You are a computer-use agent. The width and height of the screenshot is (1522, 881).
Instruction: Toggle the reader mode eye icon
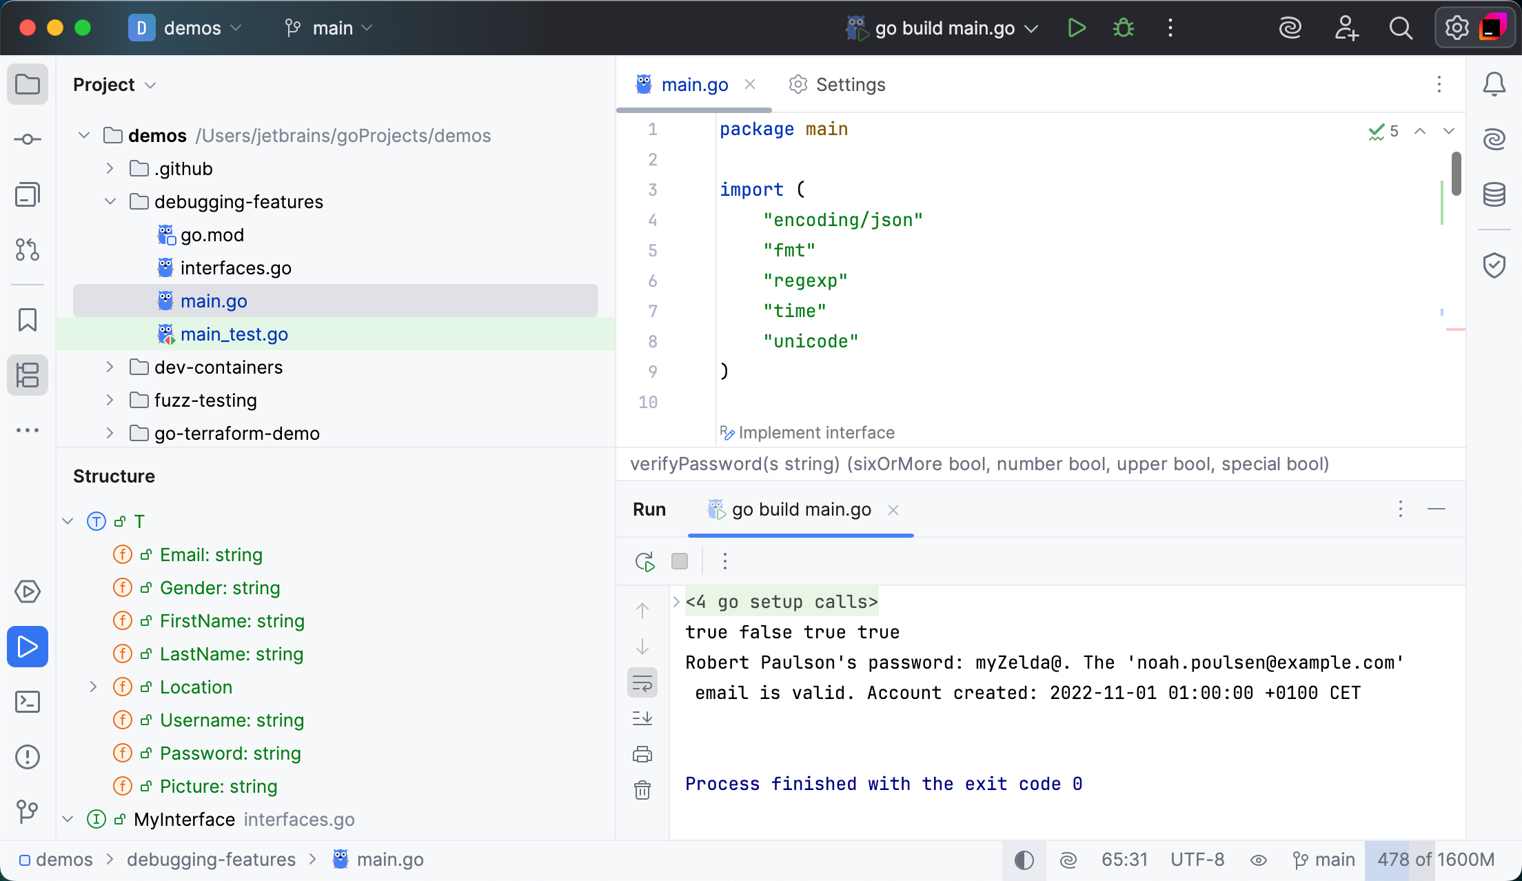[x=1259, y=860]
